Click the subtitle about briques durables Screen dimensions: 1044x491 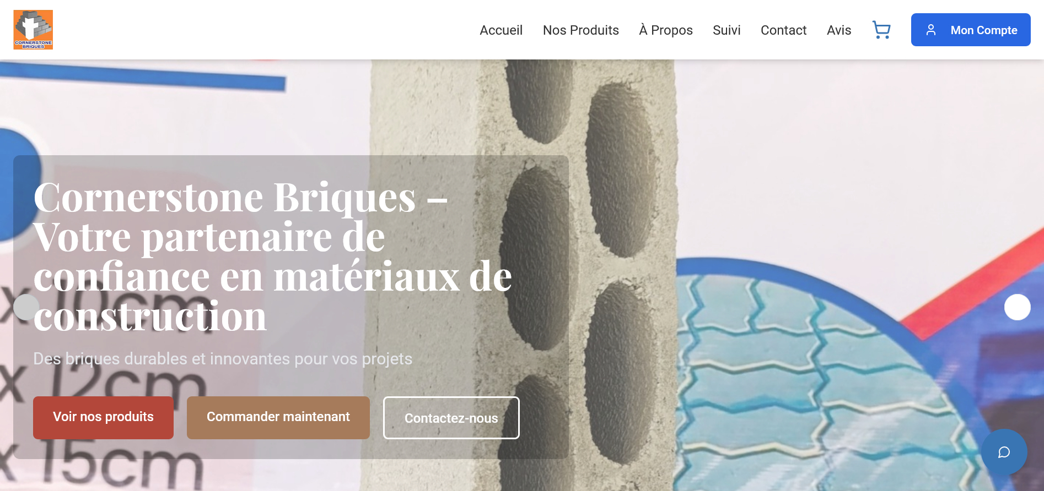(x=223, y=359)
